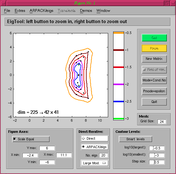176x174 pixels.
Task: Click the maximize icon in title bar
Action: click(167, 3)
